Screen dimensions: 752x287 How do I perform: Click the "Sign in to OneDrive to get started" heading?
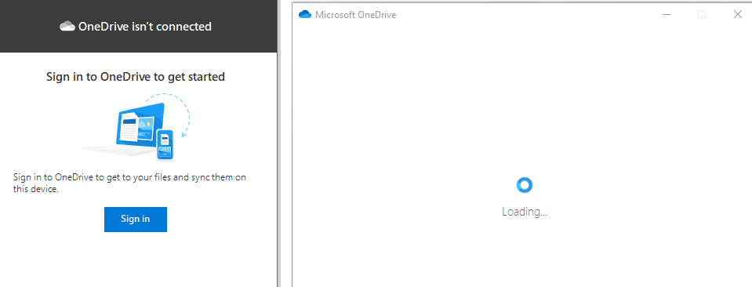[x=135, y=76]
